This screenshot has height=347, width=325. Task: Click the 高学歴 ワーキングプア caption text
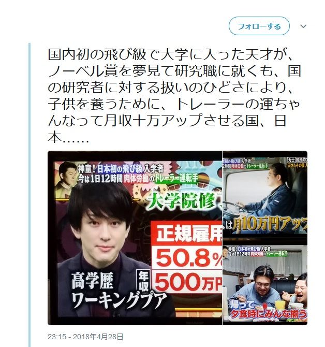click(x=119, y=291)
